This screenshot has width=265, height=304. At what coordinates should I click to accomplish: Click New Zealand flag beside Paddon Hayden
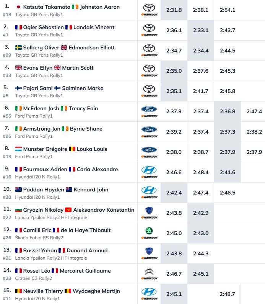click(18, 190)
